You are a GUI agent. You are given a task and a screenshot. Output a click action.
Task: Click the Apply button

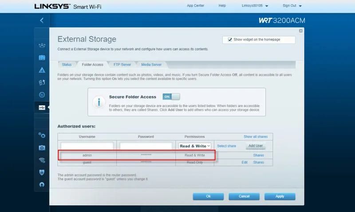click(280, 196)
